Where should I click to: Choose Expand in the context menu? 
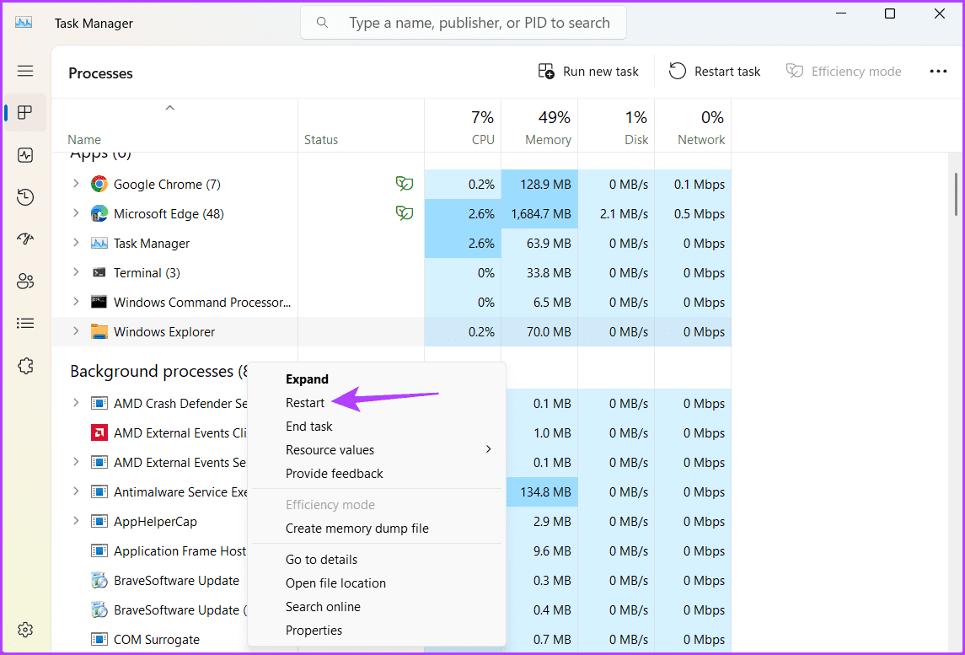tap(377, 379)
